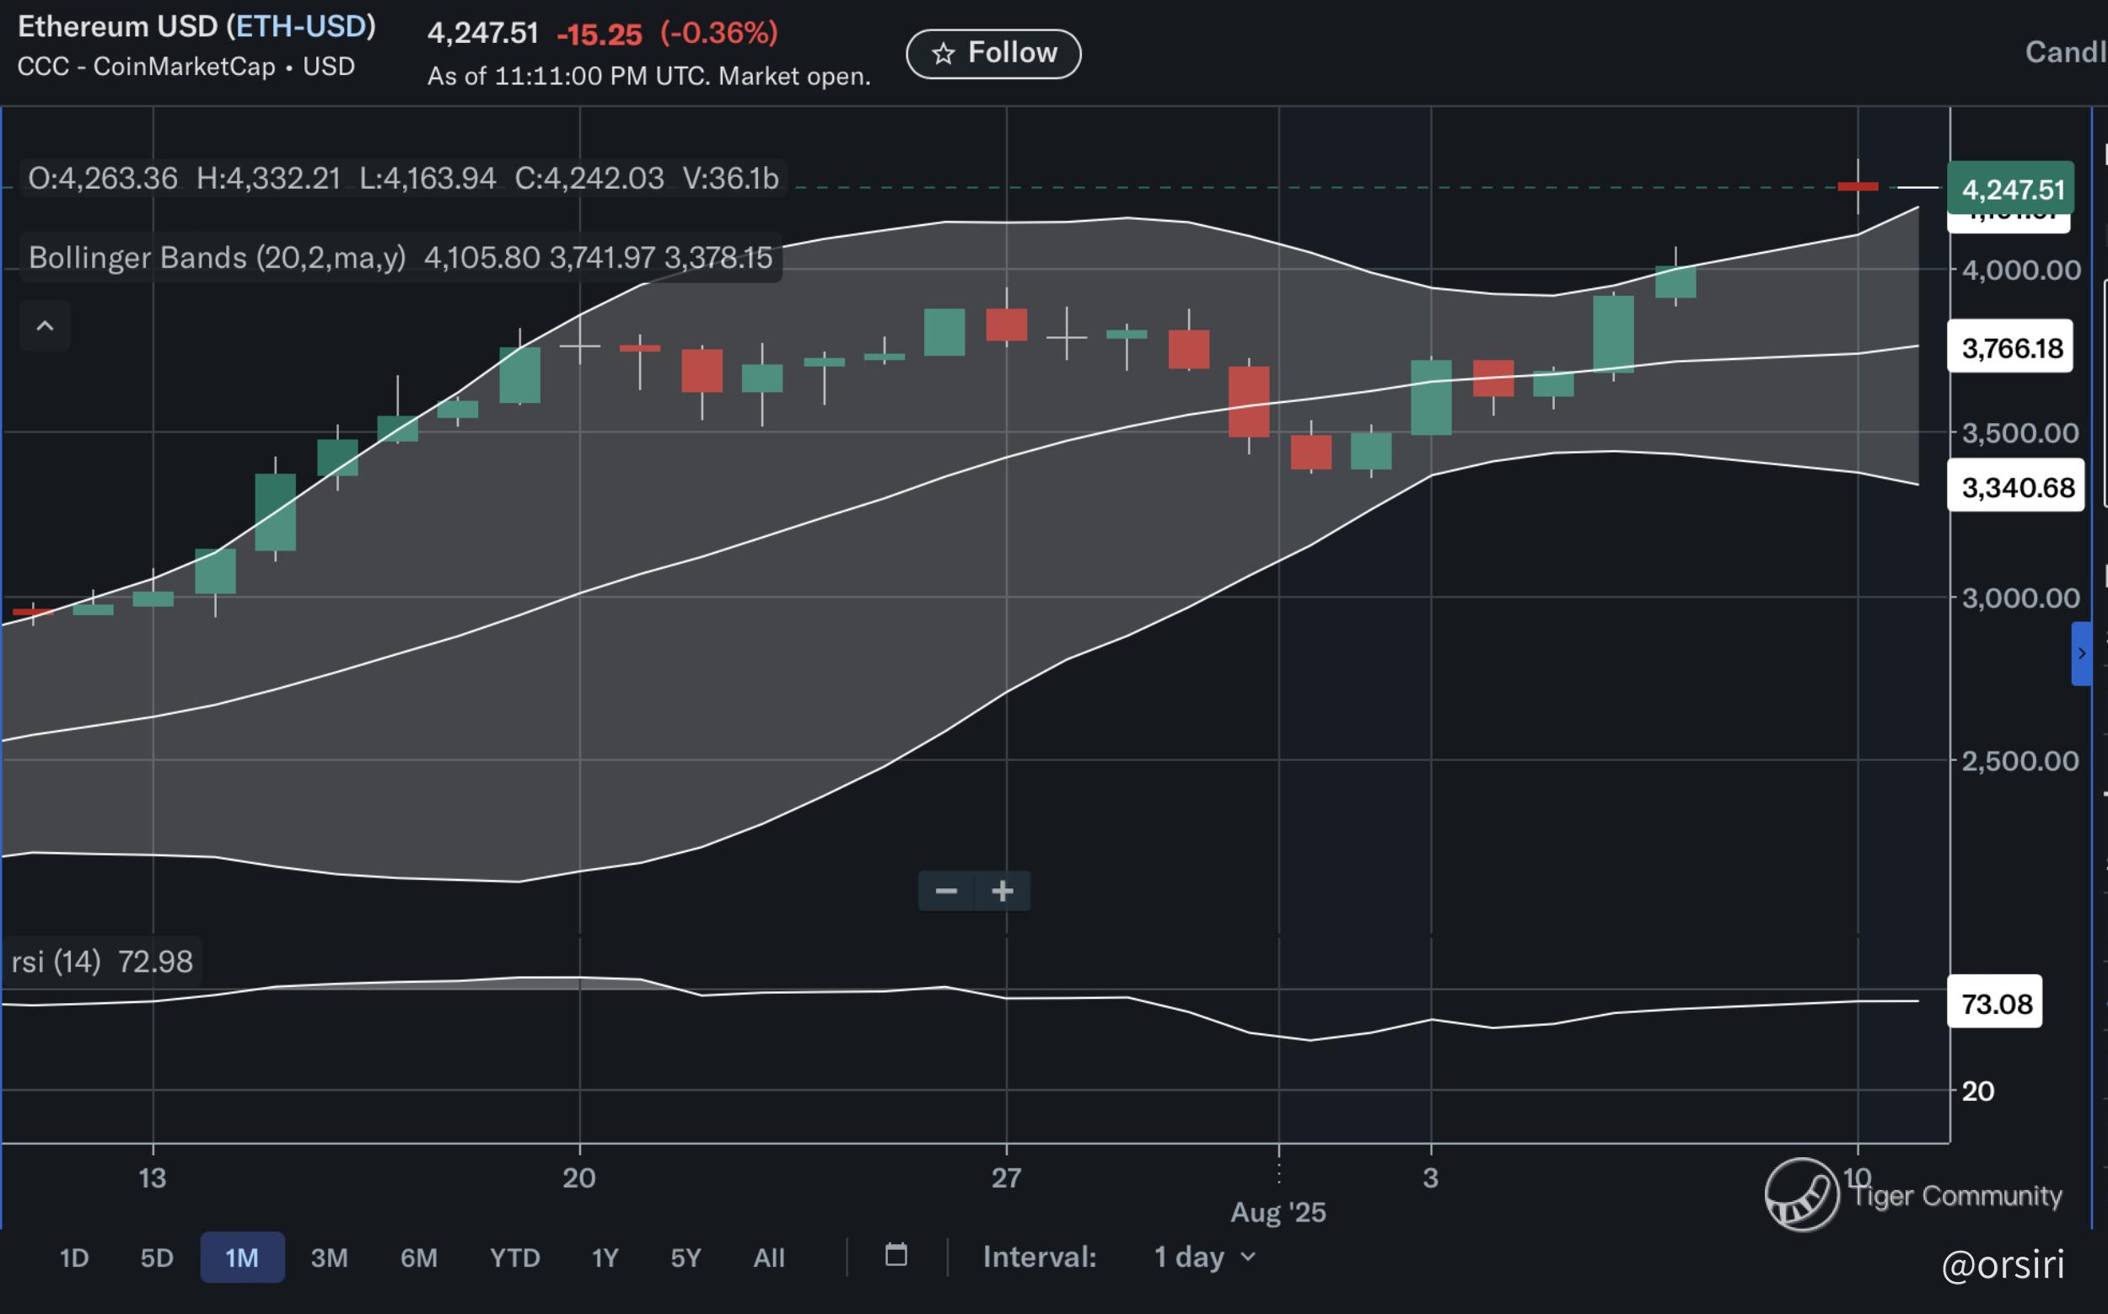This screenshot has width=2108, height=1314.
Task: Select the 1Y time range
Action: tap(604, 1258)
